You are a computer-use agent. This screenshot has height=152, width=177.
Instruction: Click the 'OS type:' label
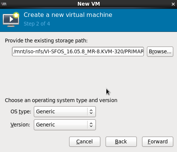tap(21, 111)
